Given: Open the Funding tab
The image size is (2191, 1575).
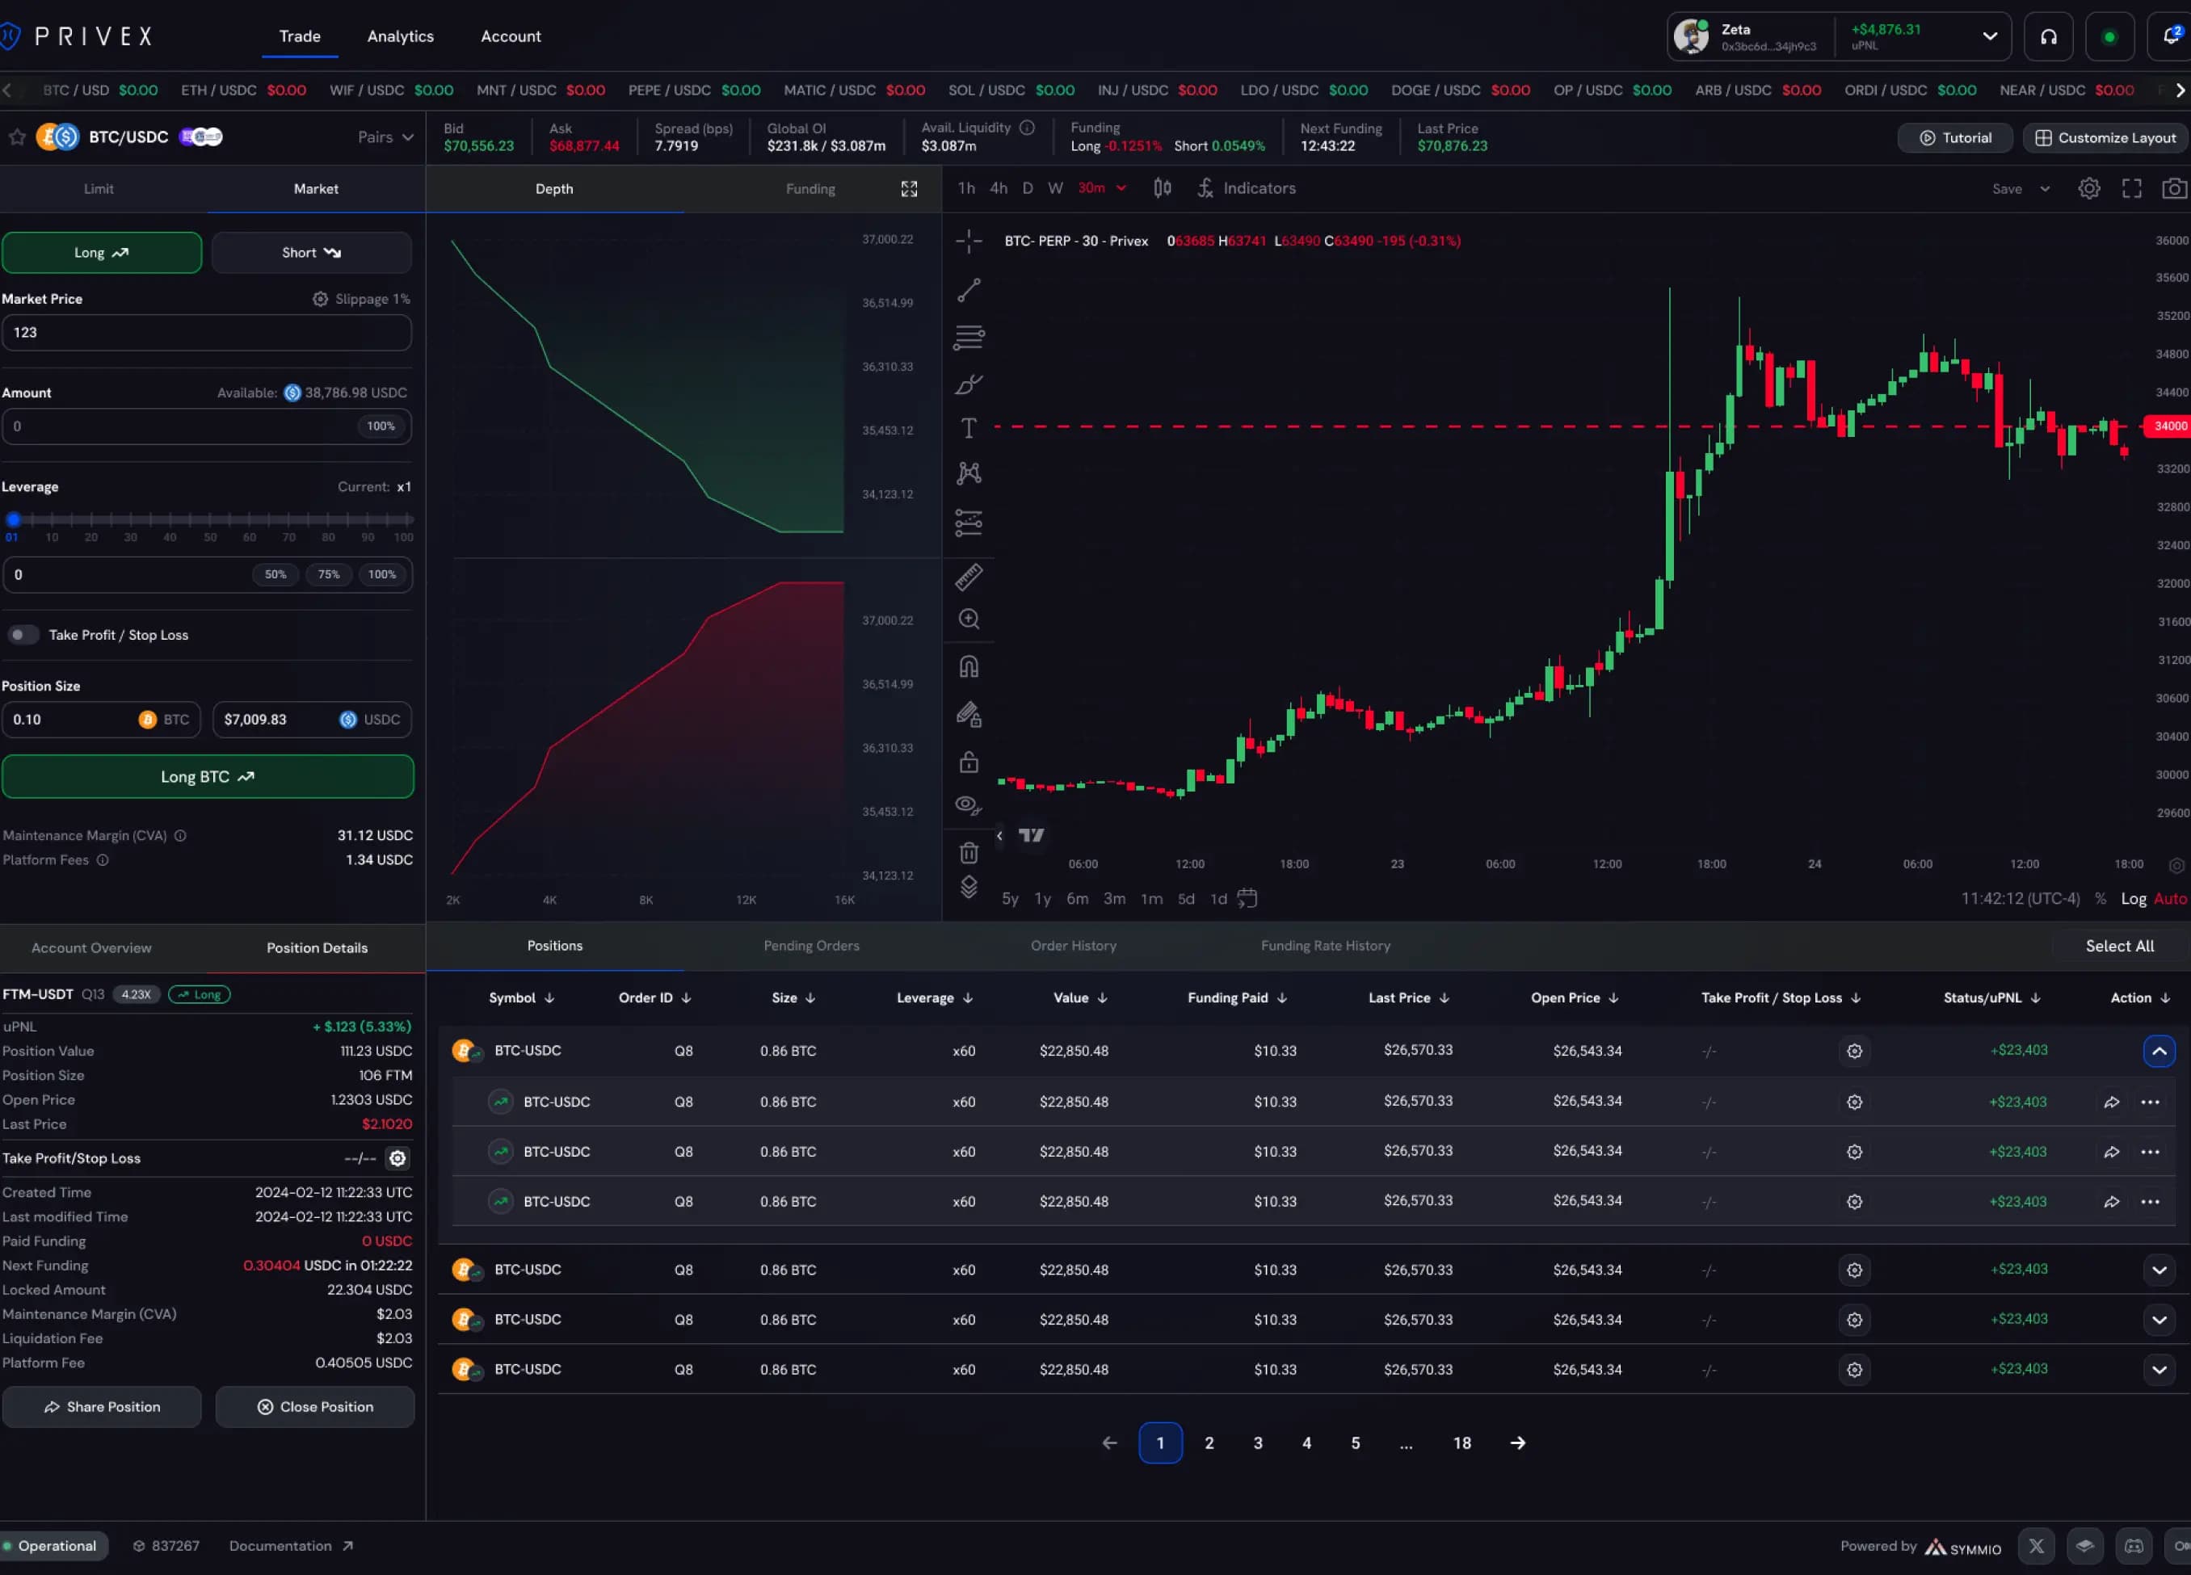Looking at the screenshot, I should click(x=810, y=189).
